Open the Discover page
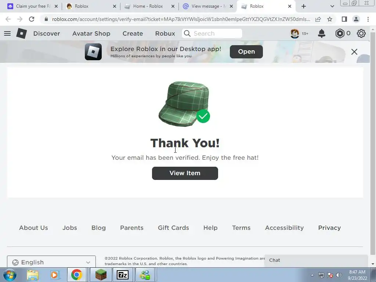 coord(47,33)
